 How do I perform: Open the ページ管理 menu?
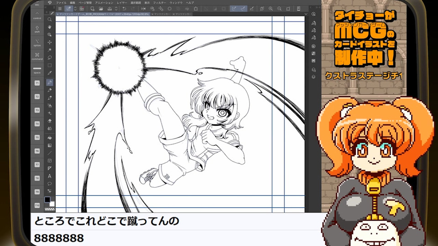[85, 3]
